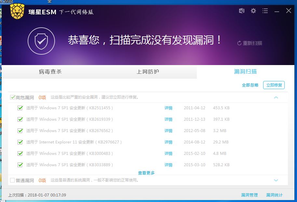The height and width of the screenshot is (202, 297).
Task: Uncheck the KB2511455 update checkbox
Action: pyautogui.click(x=20, y=108)
